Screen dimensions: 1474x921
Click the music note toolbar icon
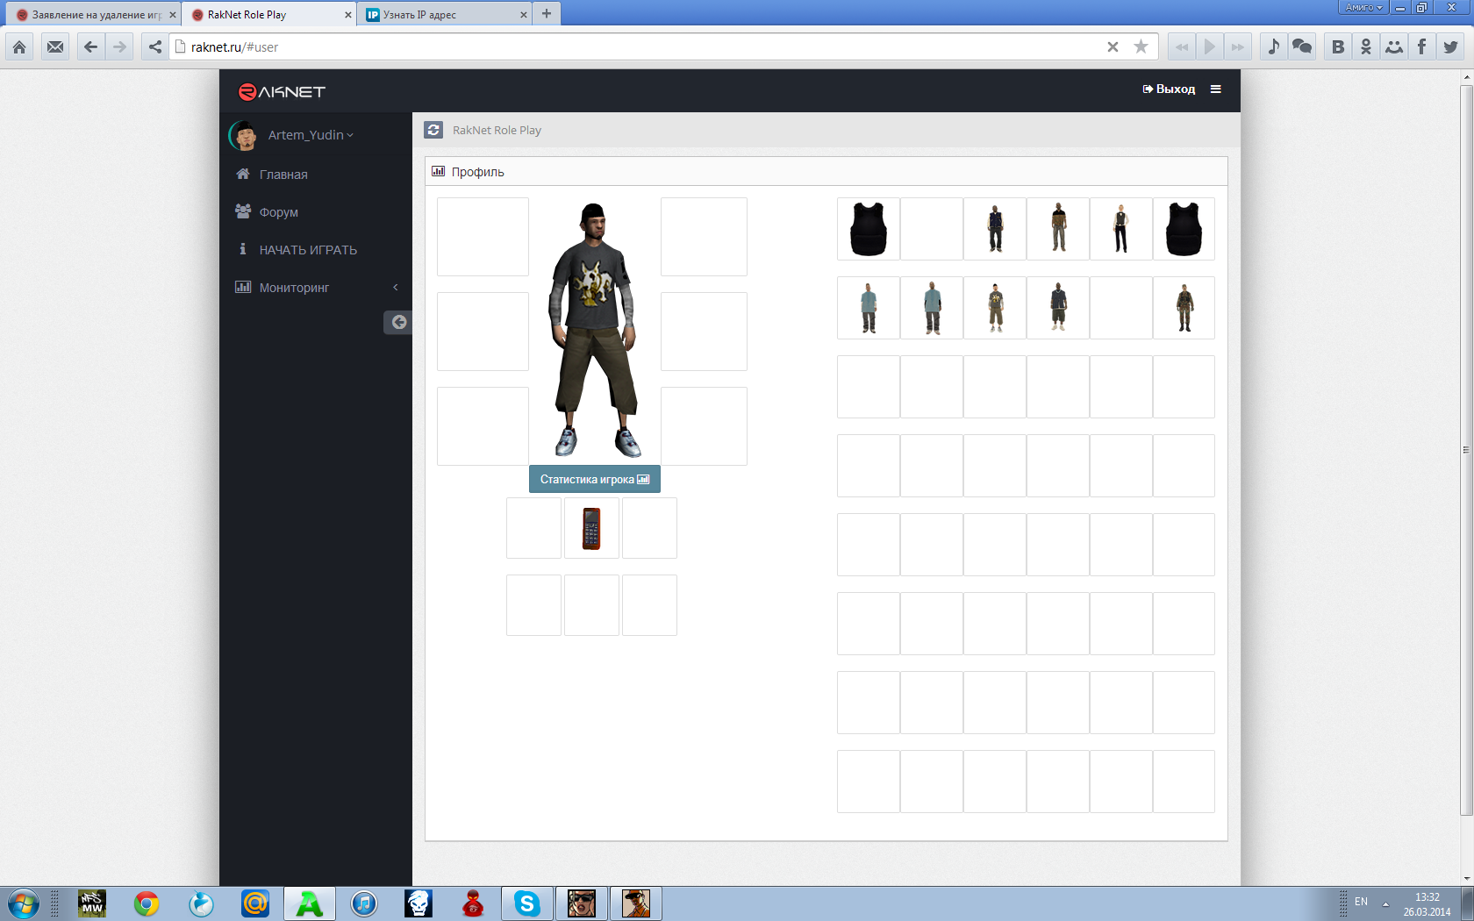[x=1273, y=47]
